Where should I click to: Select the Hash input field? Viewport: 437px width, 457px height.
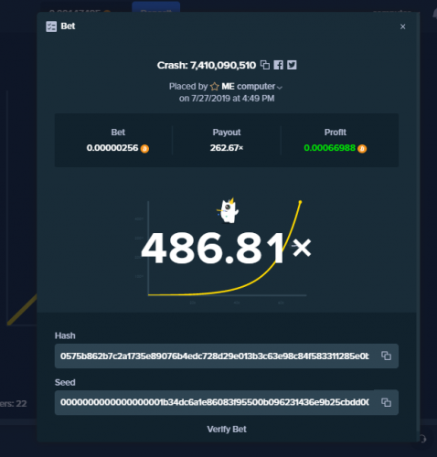click(227, 356)
